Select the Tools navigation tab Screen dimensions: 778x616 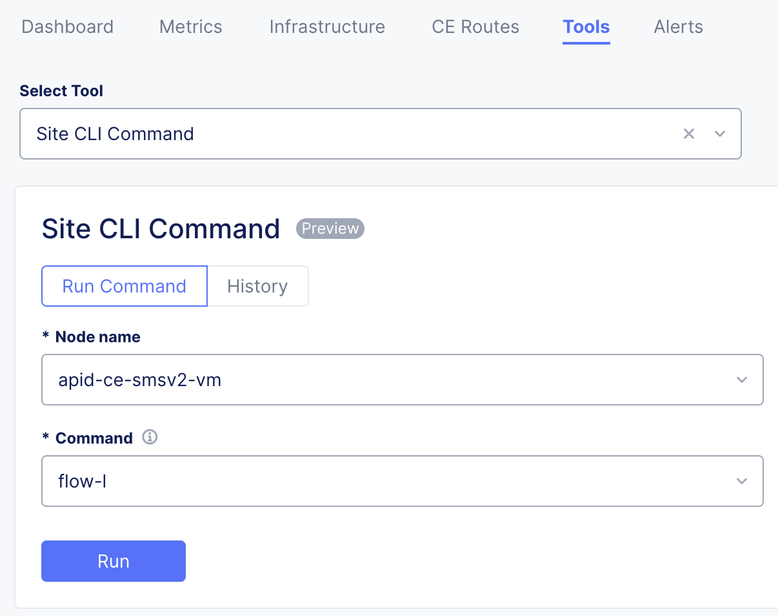(x=586, y=27)
